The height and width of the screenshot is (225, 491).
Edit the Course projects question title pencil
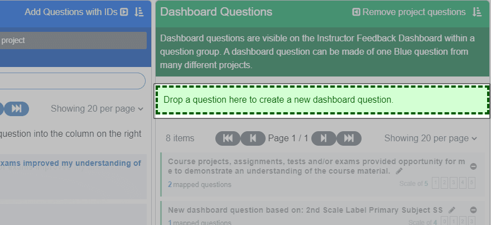(399, 171)
